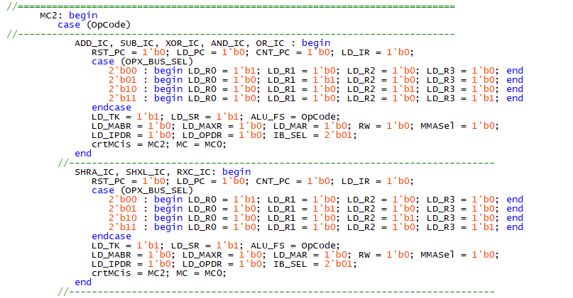
Task: Click LD_OPDR assignment in SHRA_IC block
Action: pyautogui.click(x=224, y=264)
